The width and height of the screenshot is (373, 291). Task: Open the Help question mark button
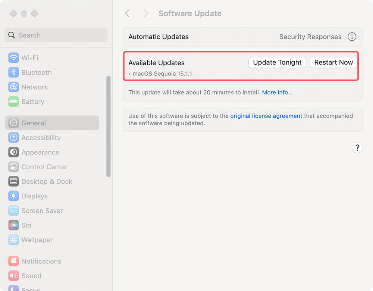357,148
